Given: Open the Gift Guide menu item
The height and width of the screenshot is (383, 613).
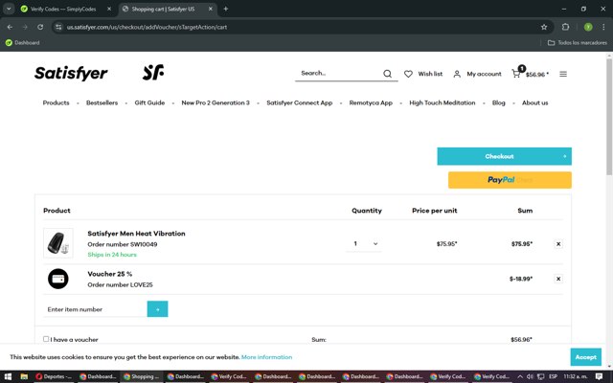Looking at the screenshot, I should [149, 102].
